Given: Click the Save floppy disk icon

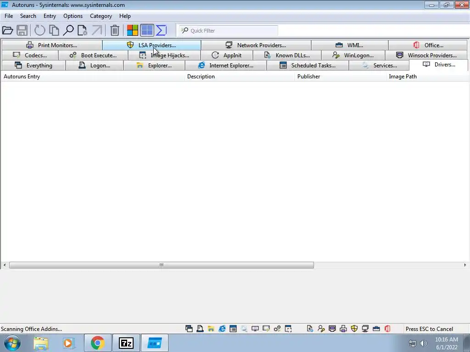Looking at the screenshot, I should pos(22,30).
